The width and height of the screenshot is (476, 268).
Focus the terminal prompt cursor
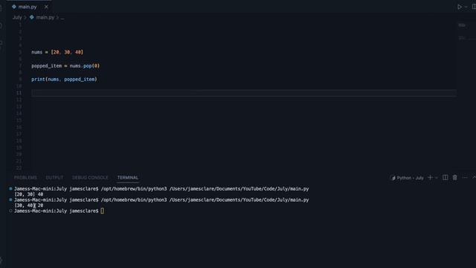(x=103, y=211)
